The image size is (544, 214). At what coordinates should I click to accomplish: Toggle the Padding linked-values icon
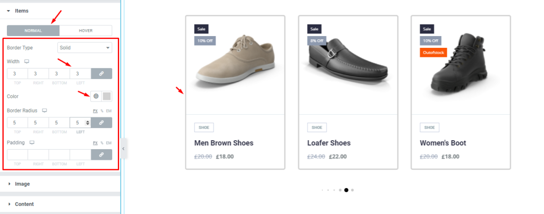pyautogui.click(x=101, y=155)
